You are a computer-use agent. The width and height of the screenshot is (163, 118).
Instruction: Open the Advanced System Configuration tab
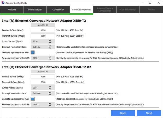105,10
